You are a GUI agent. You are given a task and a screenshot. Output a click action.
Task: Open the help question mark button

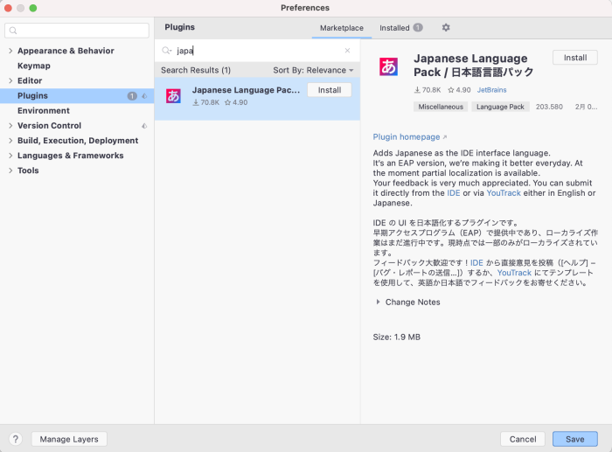15,439
